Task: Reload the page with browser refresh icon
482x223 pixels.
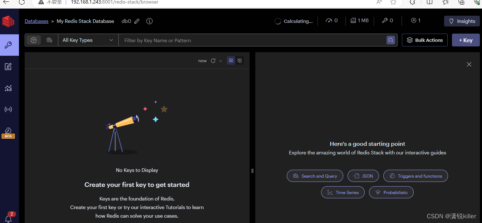Action: [21, 2]
